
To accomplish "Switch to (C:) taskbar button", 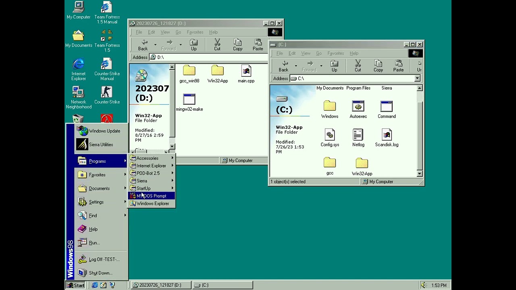I will pos(223,285).
